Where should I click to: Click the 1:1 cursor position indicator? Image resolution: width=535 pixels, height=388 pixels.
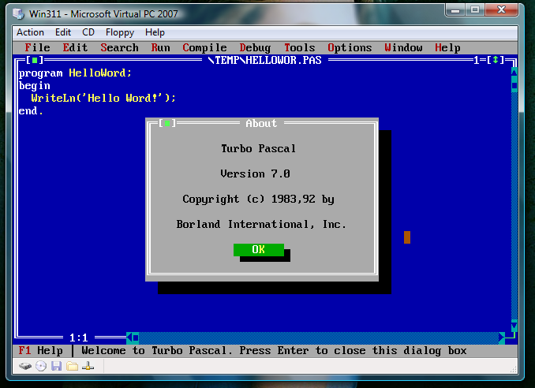coord(78,338)
